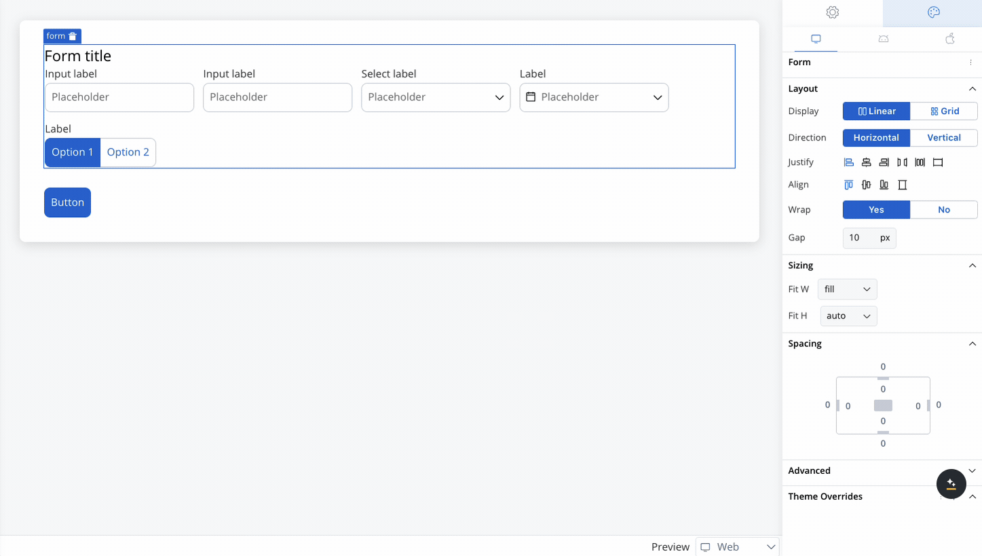Viewport: 982px width, 556px height.
Task: Collapse the Spacing section
Action: click(x=972, y=344)
